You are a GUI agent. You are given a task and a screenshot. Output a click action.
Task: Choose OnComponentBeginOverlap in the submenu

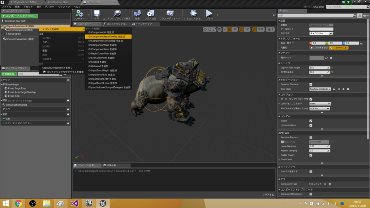tap(108, 36)
